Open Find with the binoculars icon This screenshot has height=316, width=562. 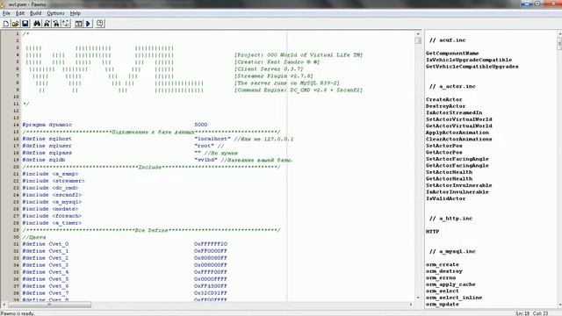[x=37, y=24]
